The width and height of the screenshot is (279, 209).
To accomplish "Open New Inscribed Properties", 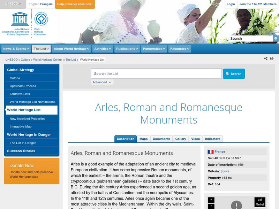I will pos(28,119).
